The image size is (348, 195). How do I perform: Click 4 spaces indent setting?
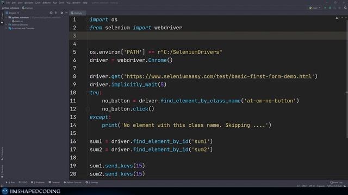click(320, 186)
